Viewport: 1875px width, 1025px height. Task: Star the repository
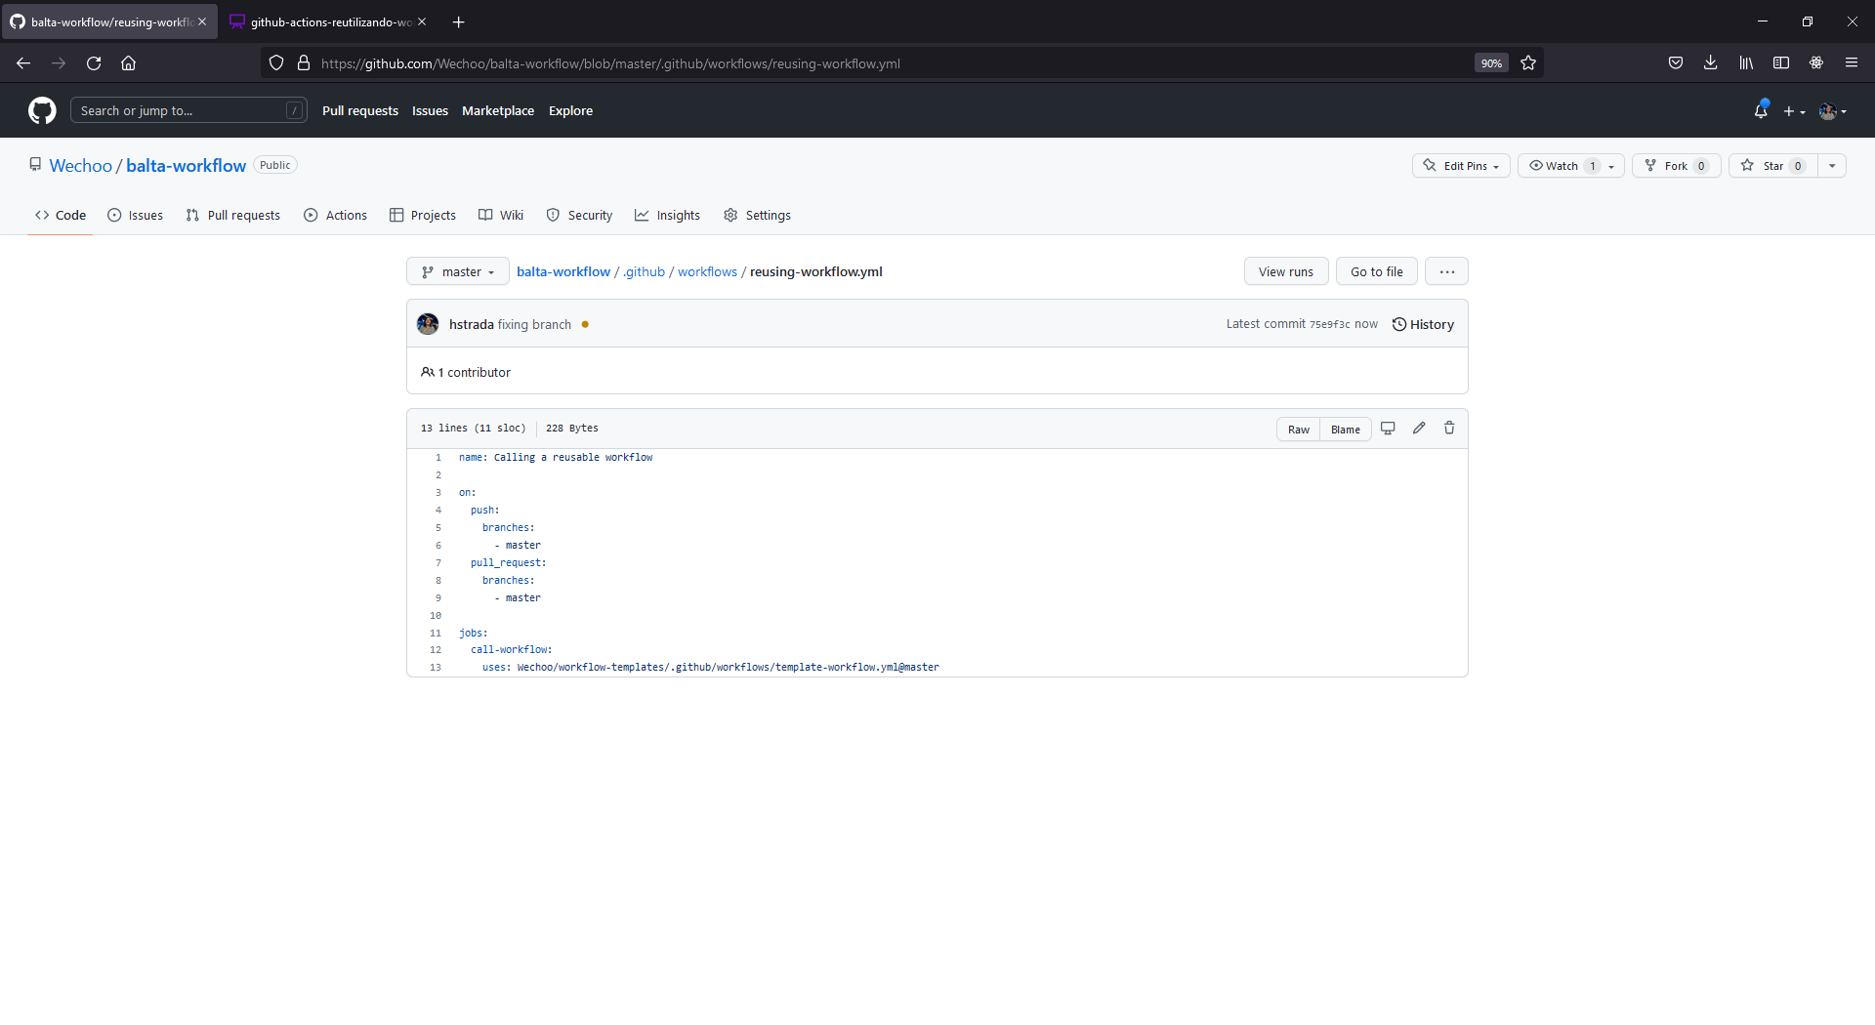coord(1773,165)
